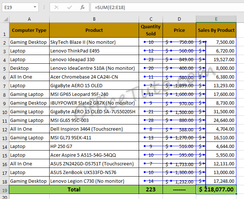Select column B header
The image size is (244, 199).
[x=94, y=19]
